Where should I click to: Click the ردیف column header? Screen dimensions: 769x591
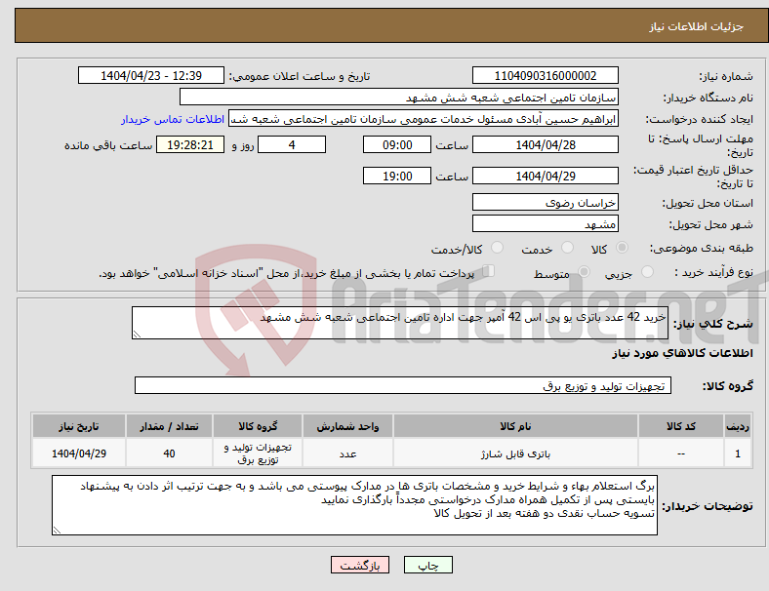738,426
